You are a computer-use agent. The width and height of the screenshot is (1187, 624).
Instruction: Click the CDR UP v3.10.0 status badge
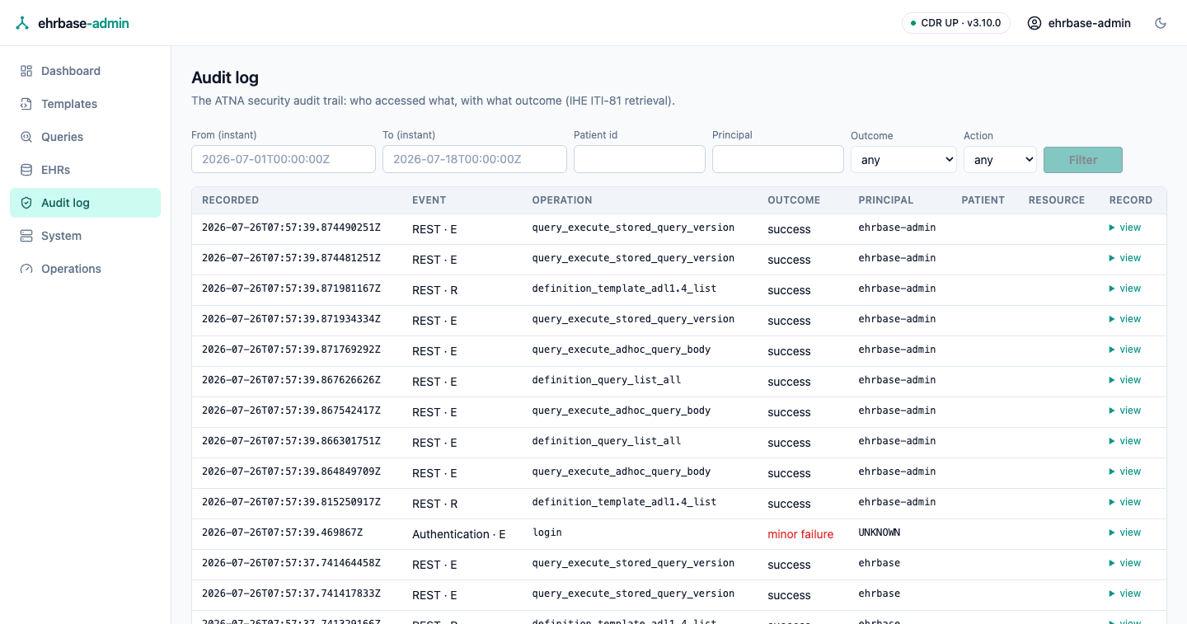(x=956, y=23)
